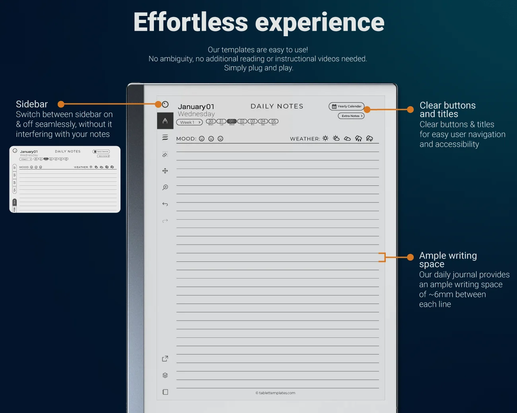Viewport: 517px width, 413px height.
Task: Open the layers icon
Action: coord(165,375)
